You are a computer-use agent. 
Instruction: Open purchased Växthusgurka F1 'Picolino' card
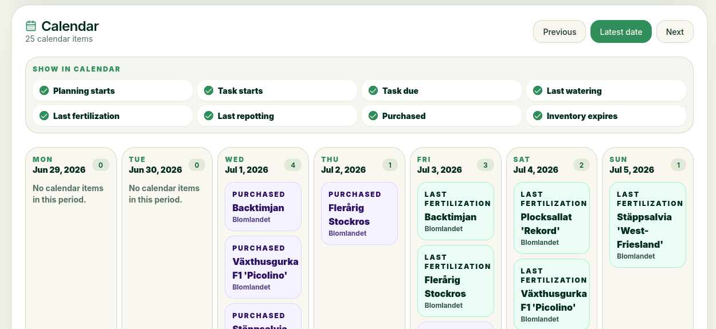point(263,267)
